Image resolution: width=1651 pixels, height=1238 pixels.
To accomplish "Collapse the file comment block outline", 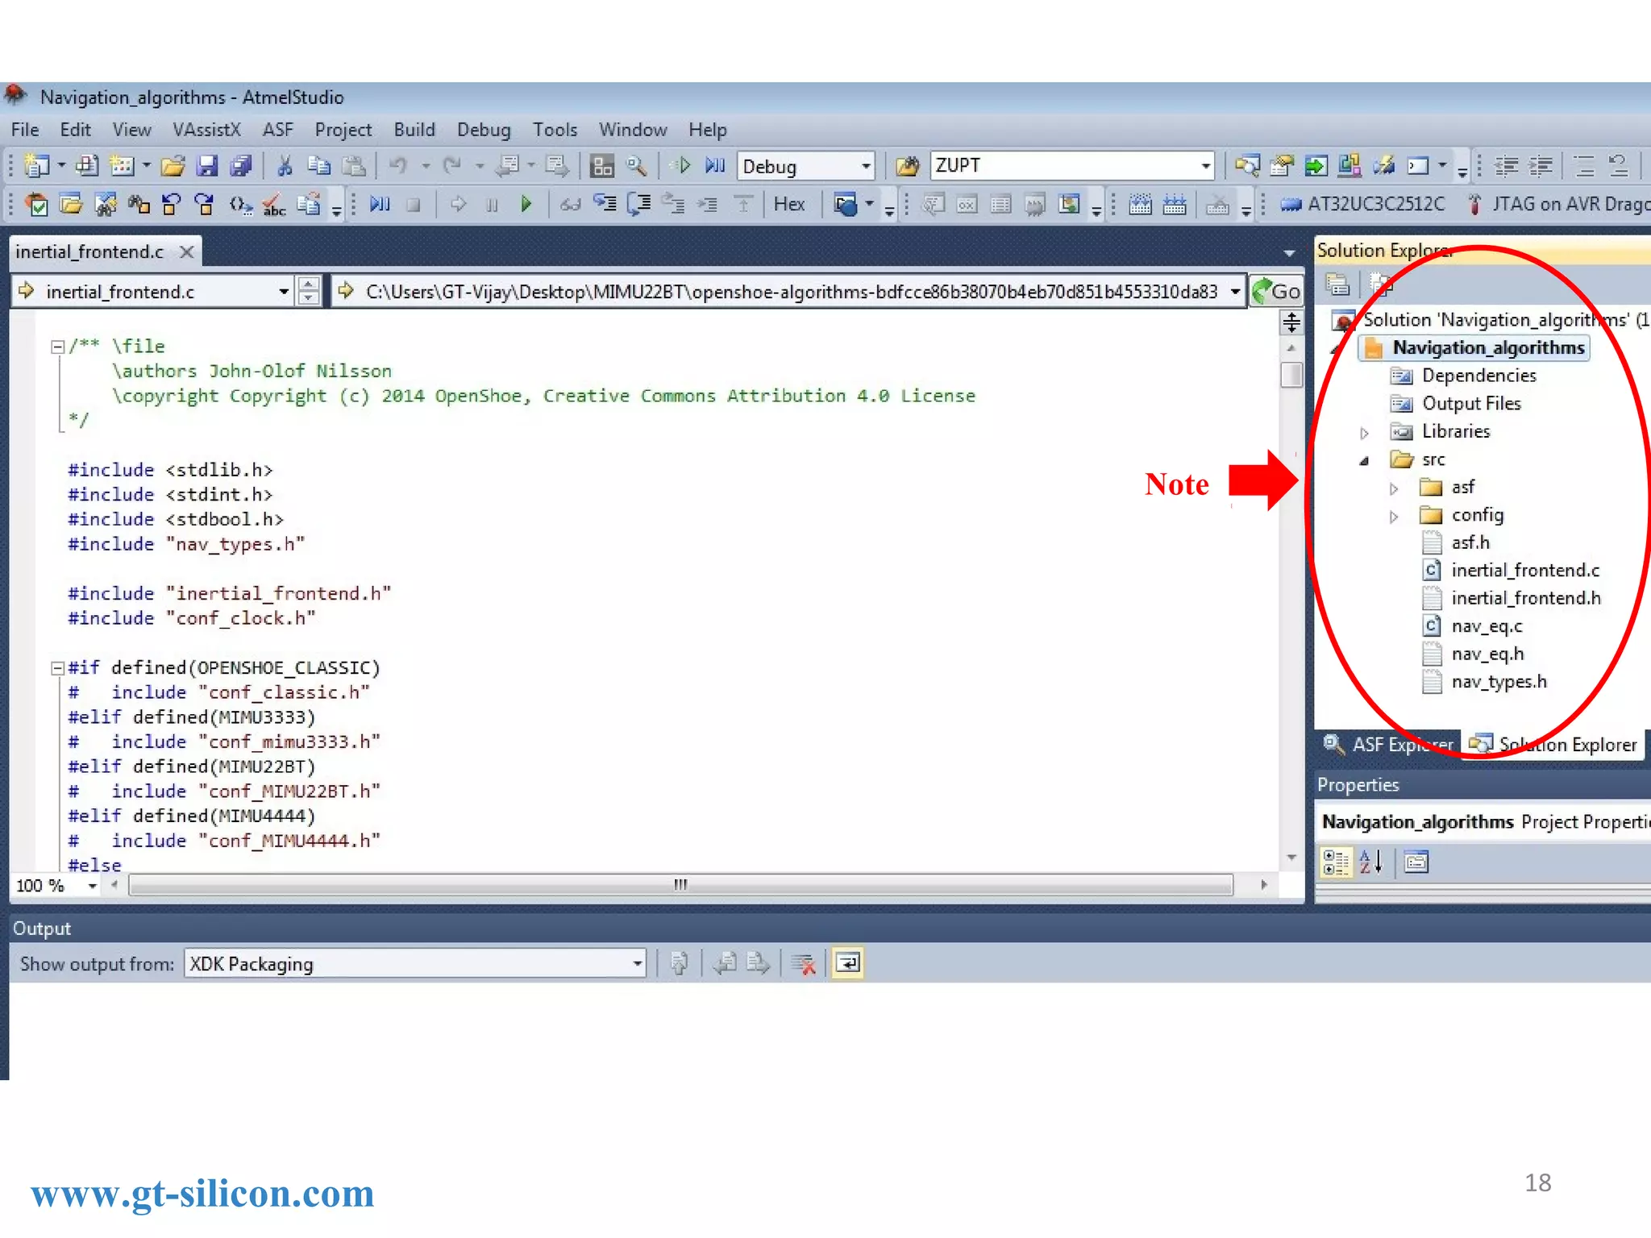I will (x=57, y=347).
